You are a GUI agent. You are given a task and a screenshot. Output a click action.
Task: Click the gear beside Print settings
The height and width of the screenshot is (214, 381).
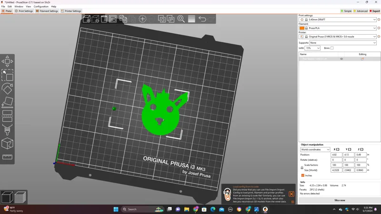pyautogui.click(x=379, y=19)
